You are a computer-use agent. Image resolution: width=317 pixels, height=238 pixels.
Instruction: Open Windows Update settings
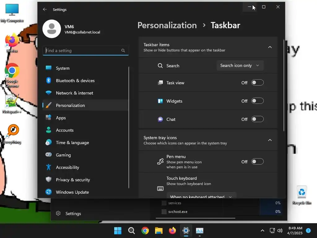click(x=85, y=192)
